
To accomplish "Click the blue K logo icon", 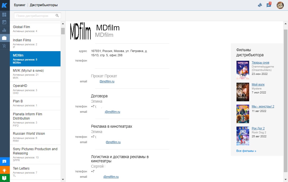I will pyautogui.click(x=5, y=5).
